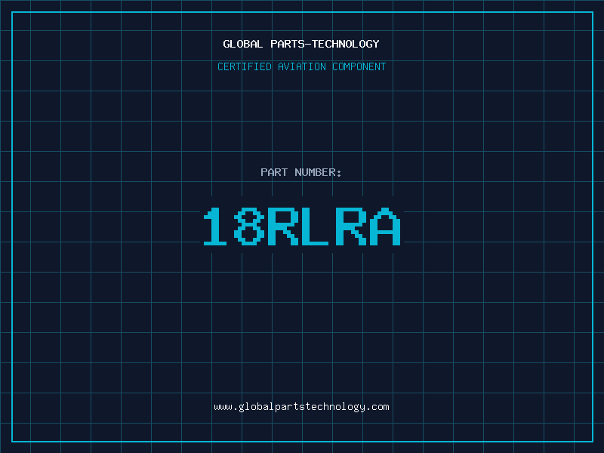
Task: Click the letter L in 18RLRA
Action: [315, 226]
